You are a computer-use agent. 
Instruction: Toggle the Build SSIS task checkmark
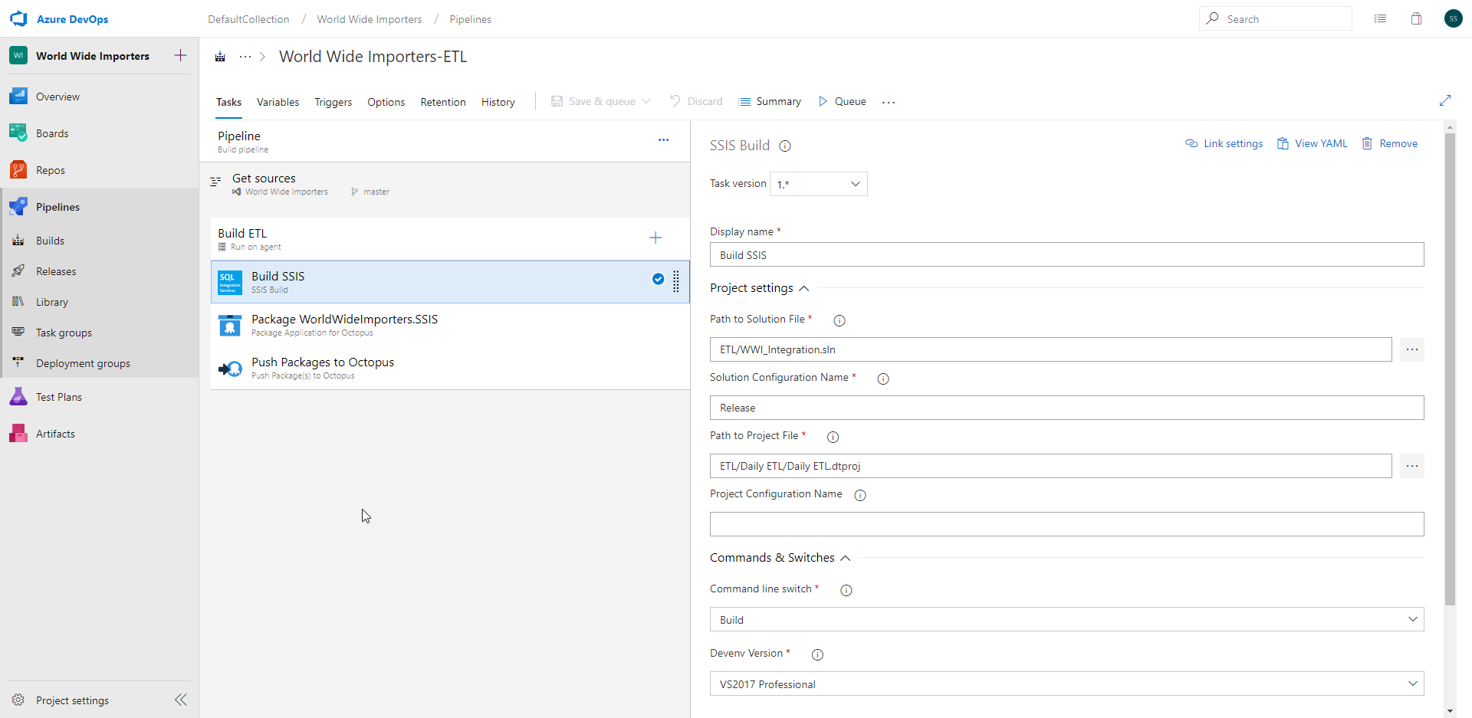coord(658,279)
